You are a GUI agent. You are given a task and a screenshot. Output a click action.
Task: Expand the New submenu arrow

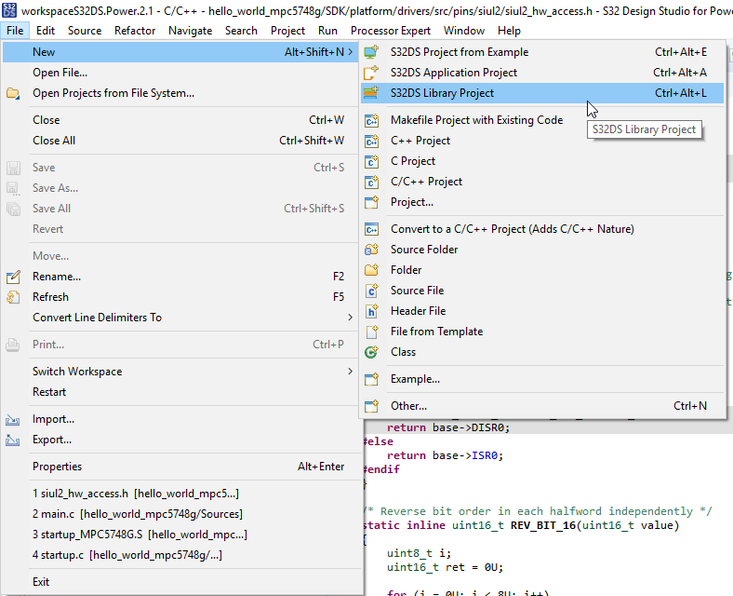350,52
